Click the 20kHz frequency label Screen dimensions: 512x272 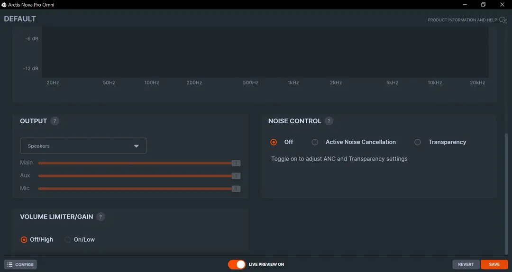477,82
